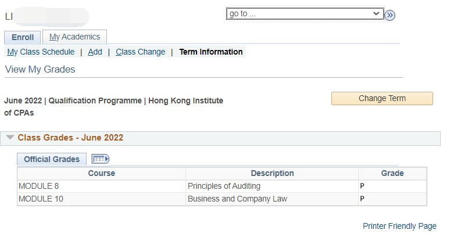Select the MODULE 10 course cell
The height and width of the screenshot is (248, 461).
[x=41, y=199]
